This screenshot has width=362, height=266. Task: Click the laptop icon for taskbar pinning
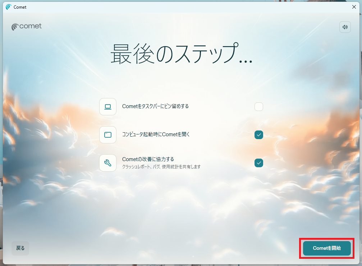tap(108, 107)
